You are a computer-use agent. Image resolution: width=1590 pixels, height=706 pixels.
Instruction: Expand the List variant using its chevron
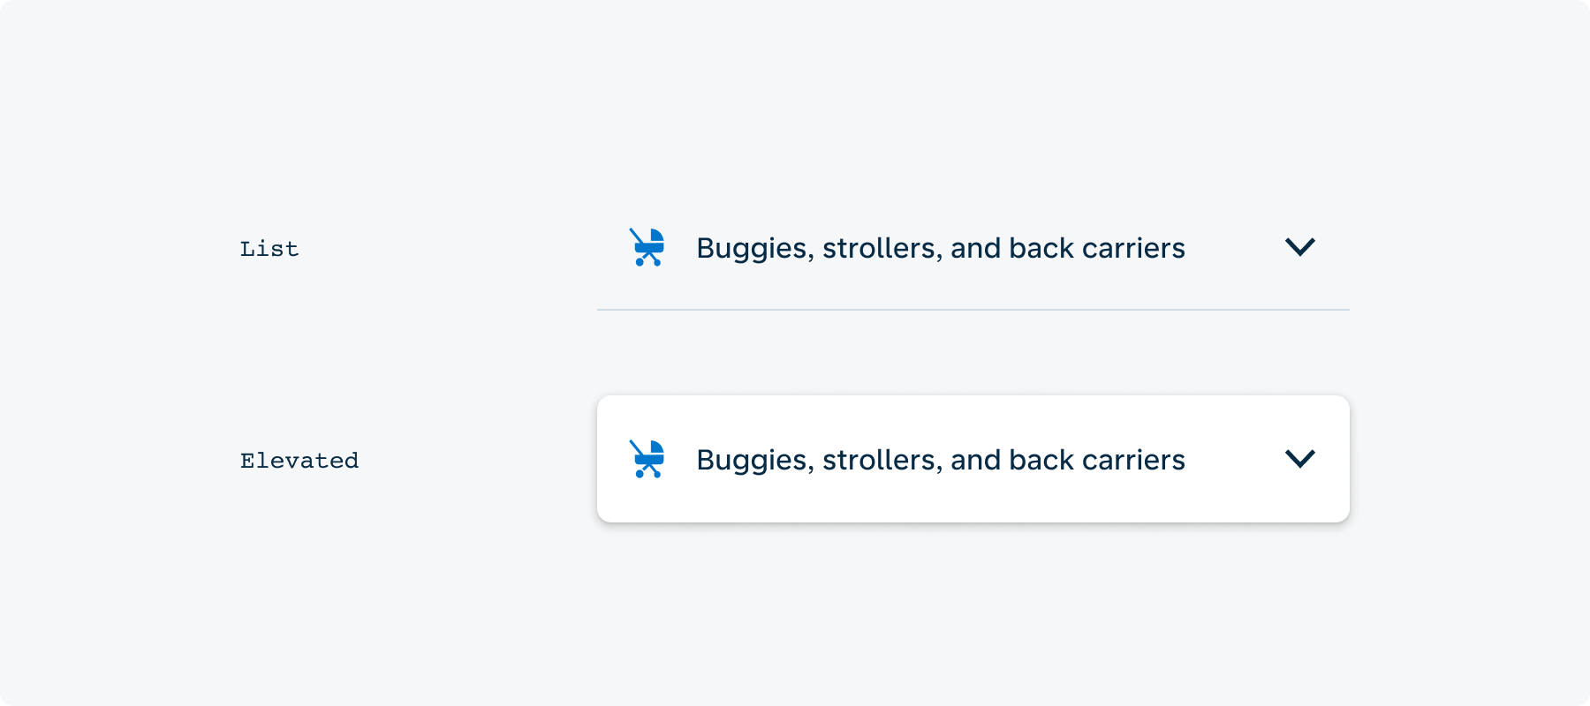click(x=1300, y=247)
